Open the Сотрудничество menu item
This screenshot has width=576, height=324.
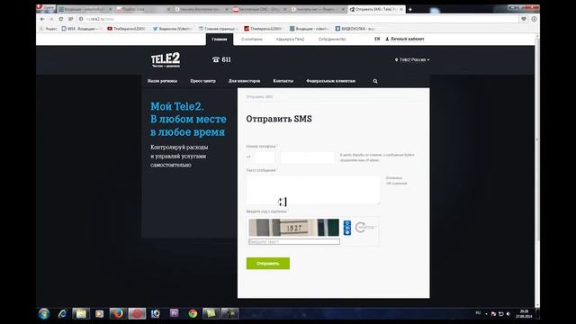click(x=332, y=40)
